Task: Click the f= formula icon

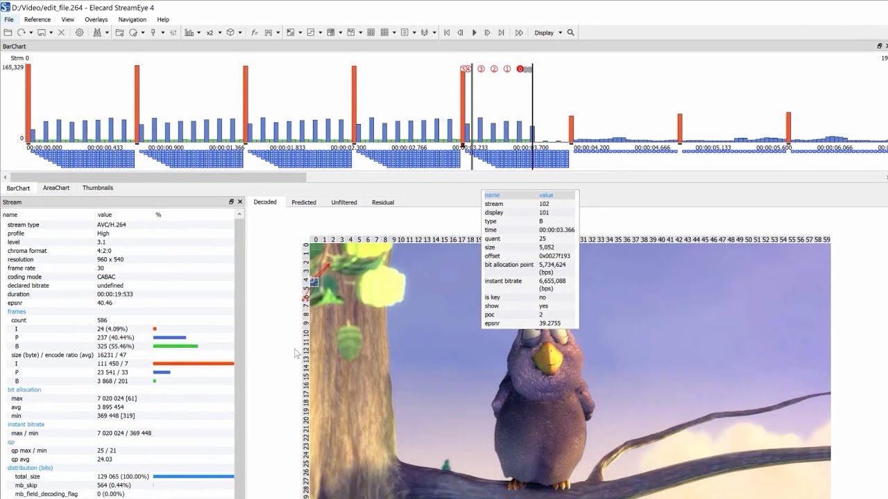Action: click(255, 33)
